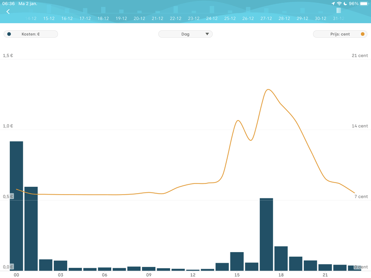The width and height of the screenshot is (371, 278).
Task: Select date 18-12 in the timeline
Action: 103,19
